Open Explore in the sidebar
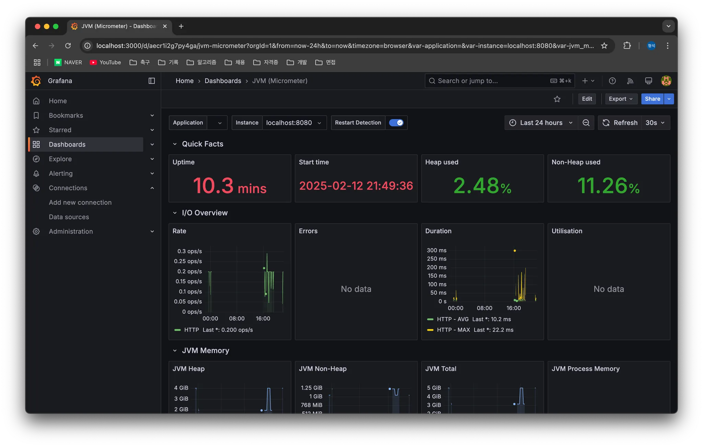 60,159
